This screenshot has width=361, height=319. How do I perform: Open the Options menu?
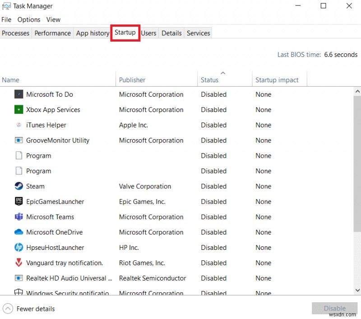pos(28,19)
